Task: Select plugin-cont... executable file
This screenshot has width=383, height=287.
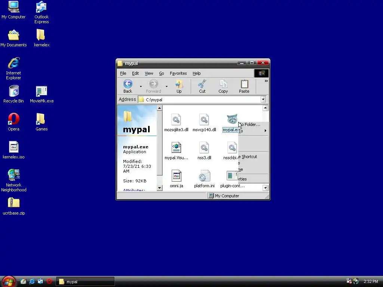Action: [232, 179]
